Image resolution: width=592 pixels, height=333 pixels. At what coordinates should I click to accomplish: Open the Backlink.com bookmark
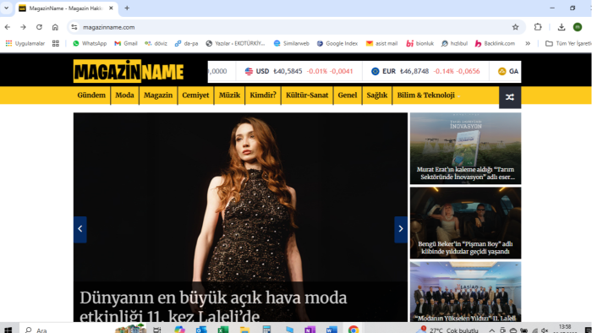495,43
